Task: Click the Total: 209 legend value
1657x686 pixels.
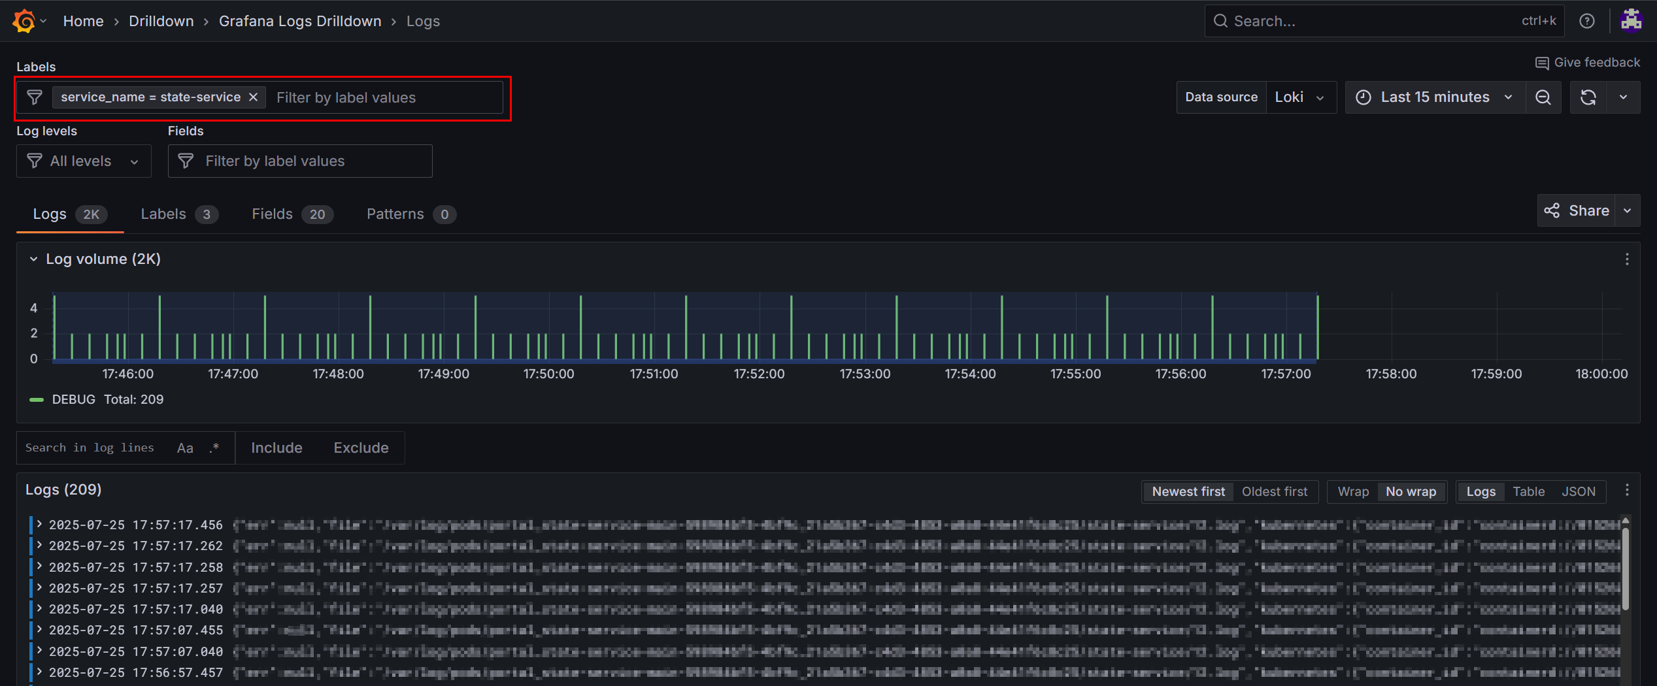Action: coord(134,400)
